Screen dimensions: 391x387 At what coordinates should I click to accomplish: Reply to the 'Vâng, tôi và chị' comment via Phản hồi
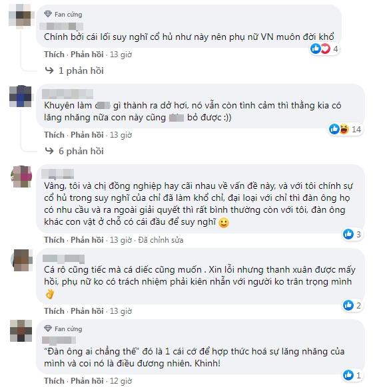click(87, 239)
